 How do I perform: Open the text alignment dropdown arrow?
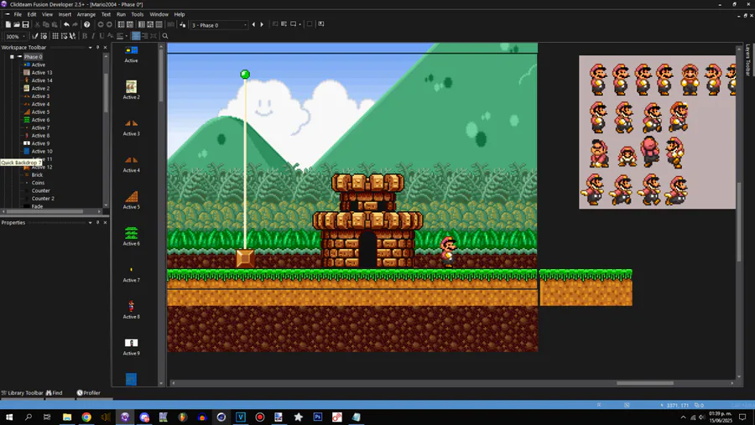(126, 36)
